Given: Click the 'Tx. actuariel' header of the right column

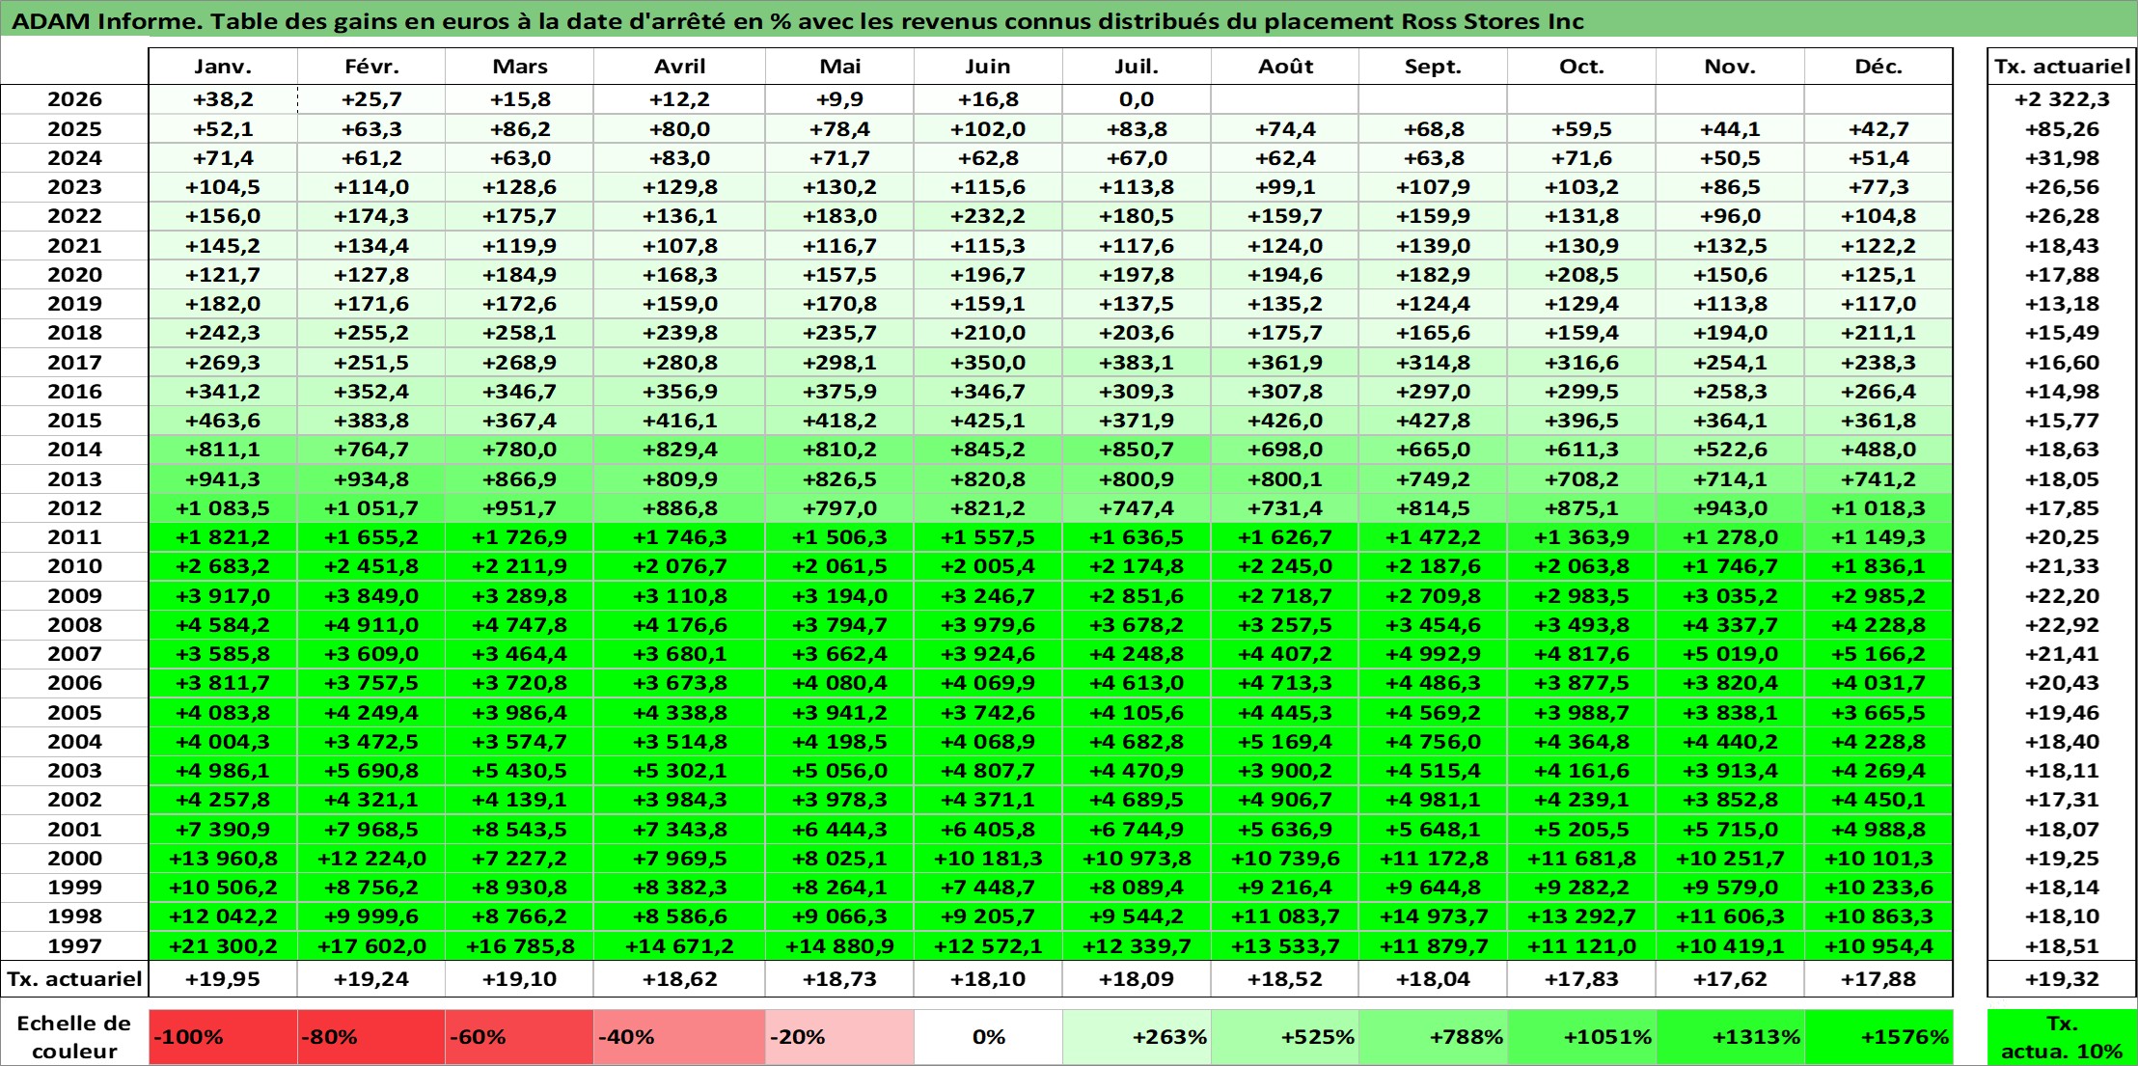Looking at the screenshot, I should coord(2062,67).
